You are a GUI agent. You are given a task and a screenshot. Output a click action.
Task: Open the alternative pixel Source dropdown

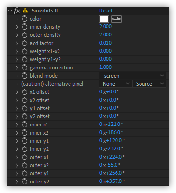[149, 84]
